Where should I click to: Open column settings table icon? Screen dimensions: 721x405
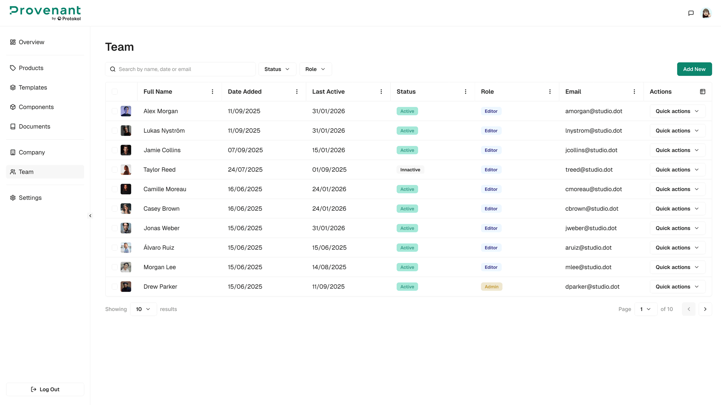703,91
